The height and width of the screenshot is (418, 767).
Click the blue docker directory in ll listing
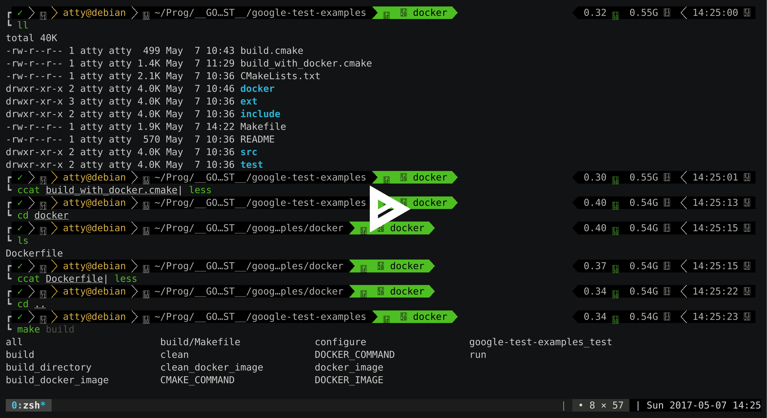(x=257, y=89)
